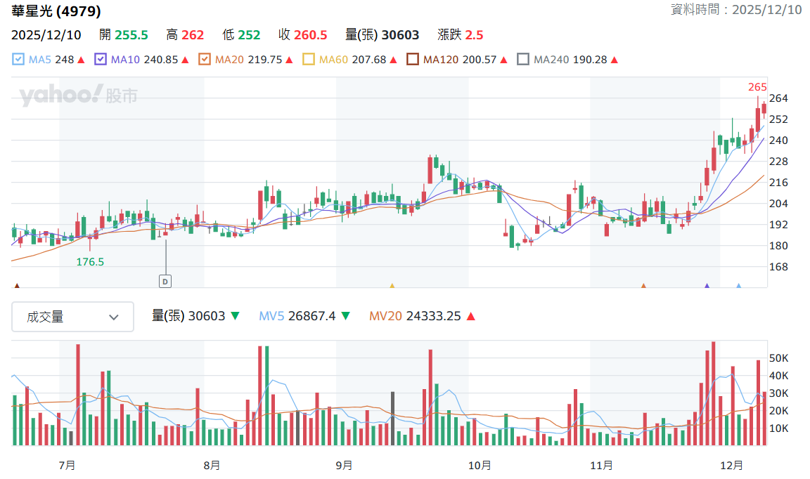Screen dimensions: 810x479
Task: Click the D dividend marker icon
Action: pos(165,282)
